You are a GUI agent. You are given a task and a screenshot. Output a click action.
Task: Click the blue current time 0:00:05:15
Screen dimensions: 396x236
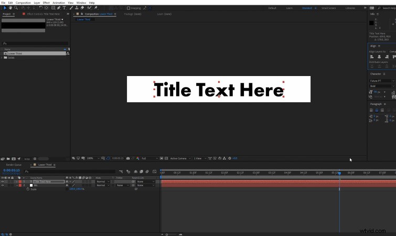[12, 170]
